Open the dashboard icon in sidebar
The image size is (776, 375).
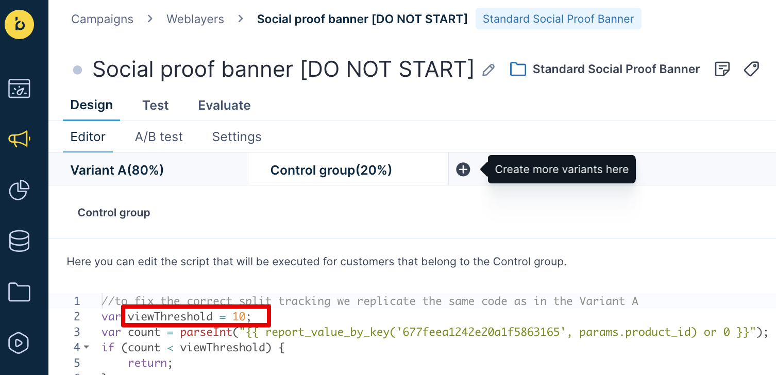click(x=20, y=89)
